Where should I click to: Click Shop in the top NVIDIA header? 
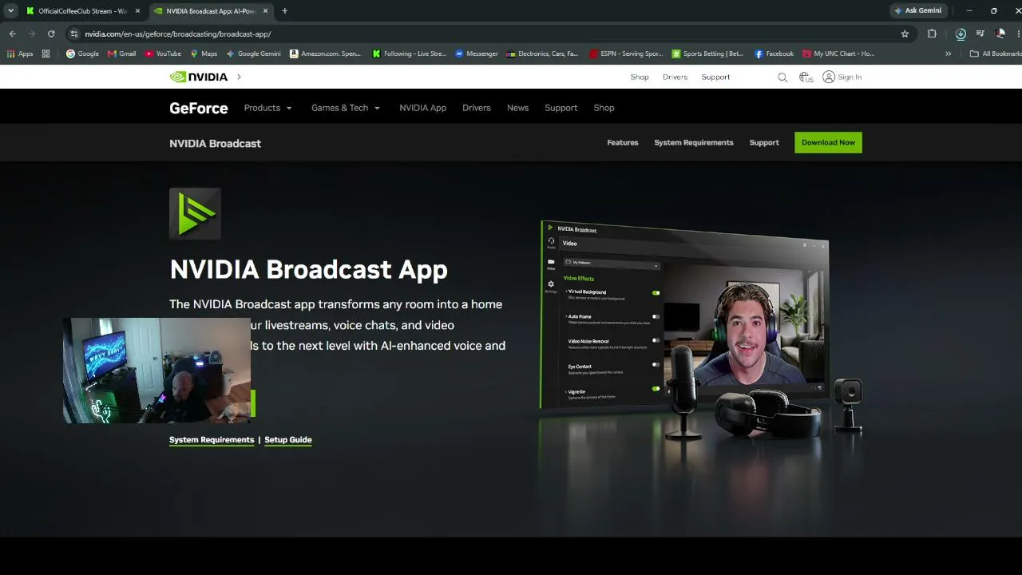tap(640, 77)
